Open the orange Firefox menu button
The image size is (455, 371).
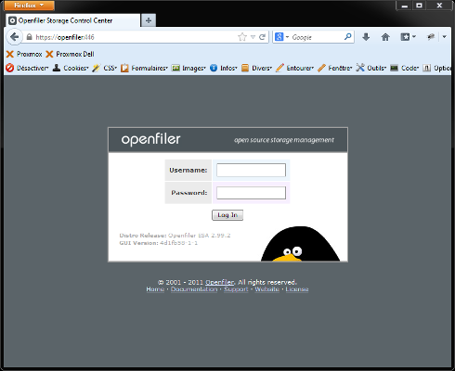[x=30, y=6]
